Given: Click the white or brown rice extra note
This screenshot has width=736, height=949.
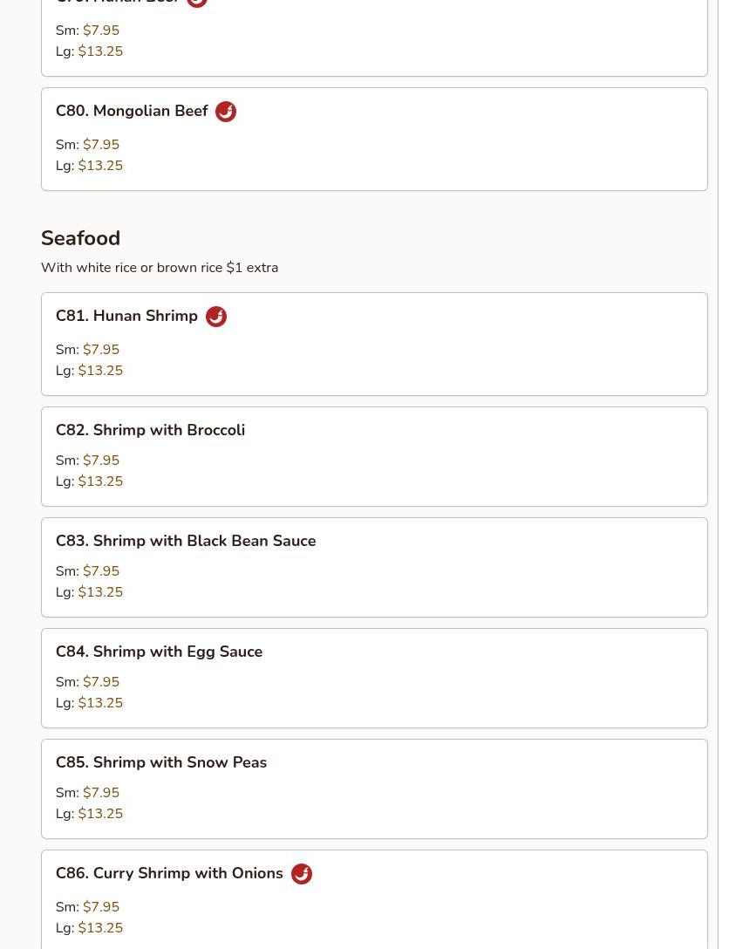Looking at the screenshot, I should coord(160,268).
